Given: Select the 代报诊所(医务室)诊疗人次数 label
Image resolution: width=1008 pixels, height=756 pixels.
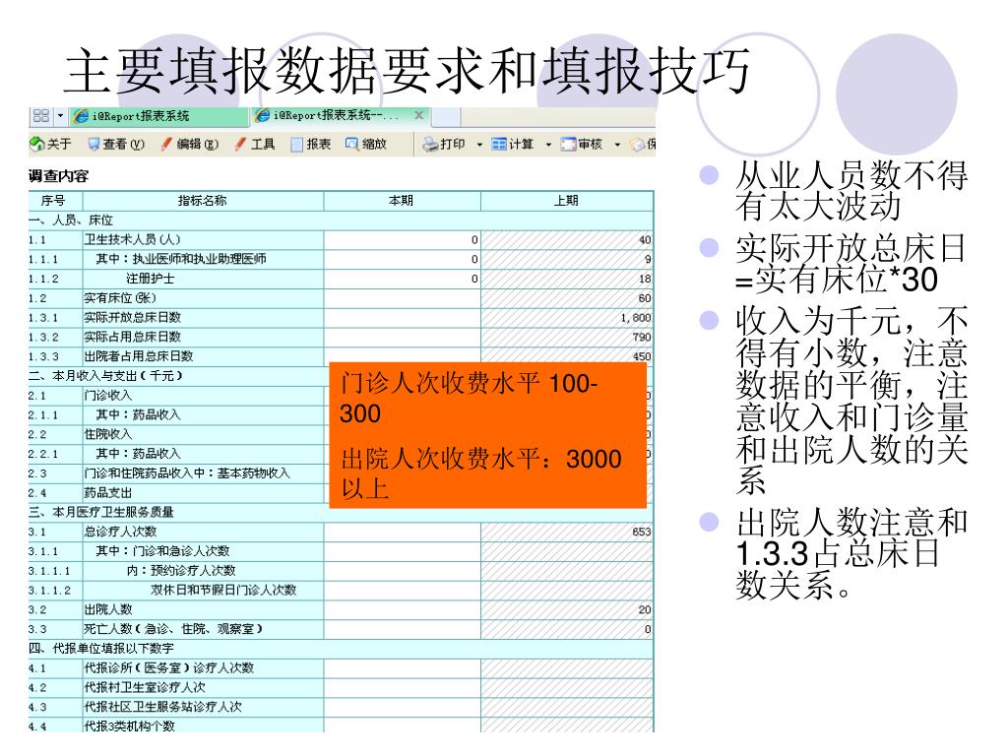Looking at the screenshot, I should point(169,668).
